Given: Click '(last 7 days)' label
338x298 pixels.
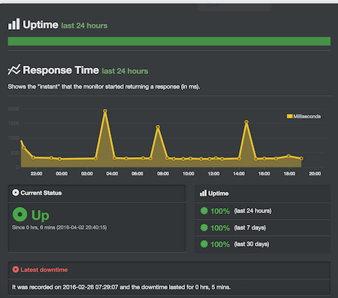Looking at the screenshot, I should [x=250, y=228].
